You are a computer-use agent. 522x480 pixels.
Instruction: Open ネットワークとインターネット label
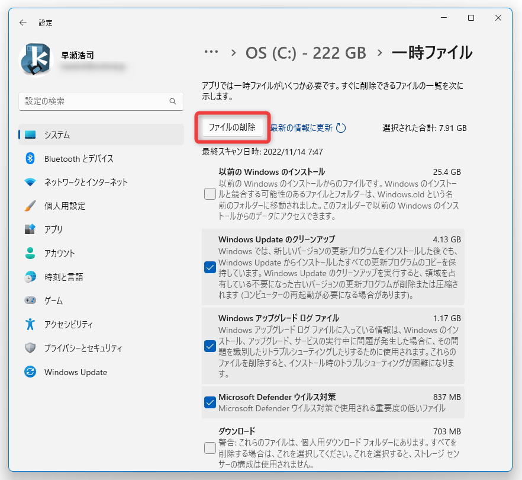[x=86, y=183]
